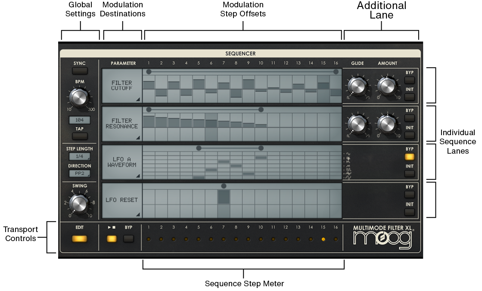Click the square waveform icon in LFO lane
This screenshot has height=291, width=482.
point(348,170)
